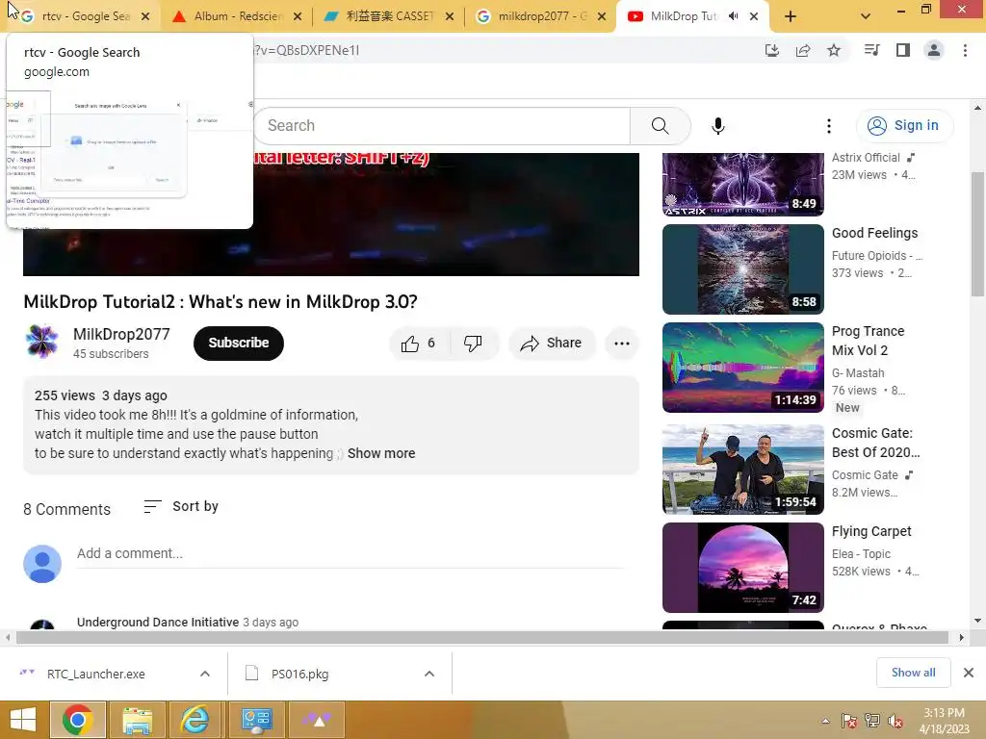Open the Good Feelings video thumbnail
Viewport: 986px width, 739px height.
(742, 269)
